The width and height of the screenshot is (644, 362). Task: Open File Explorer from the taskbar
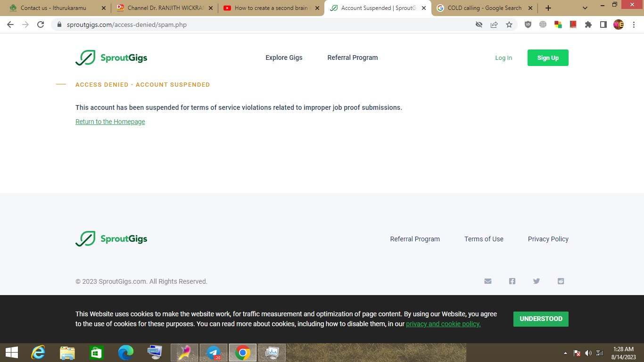click(x=67, y=353)
